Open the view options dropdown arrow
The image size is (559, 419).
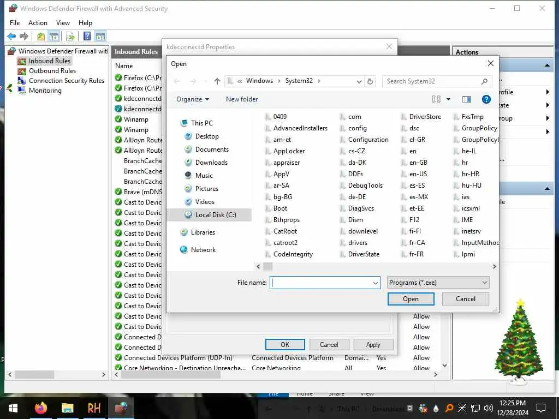tap(449, 99)
